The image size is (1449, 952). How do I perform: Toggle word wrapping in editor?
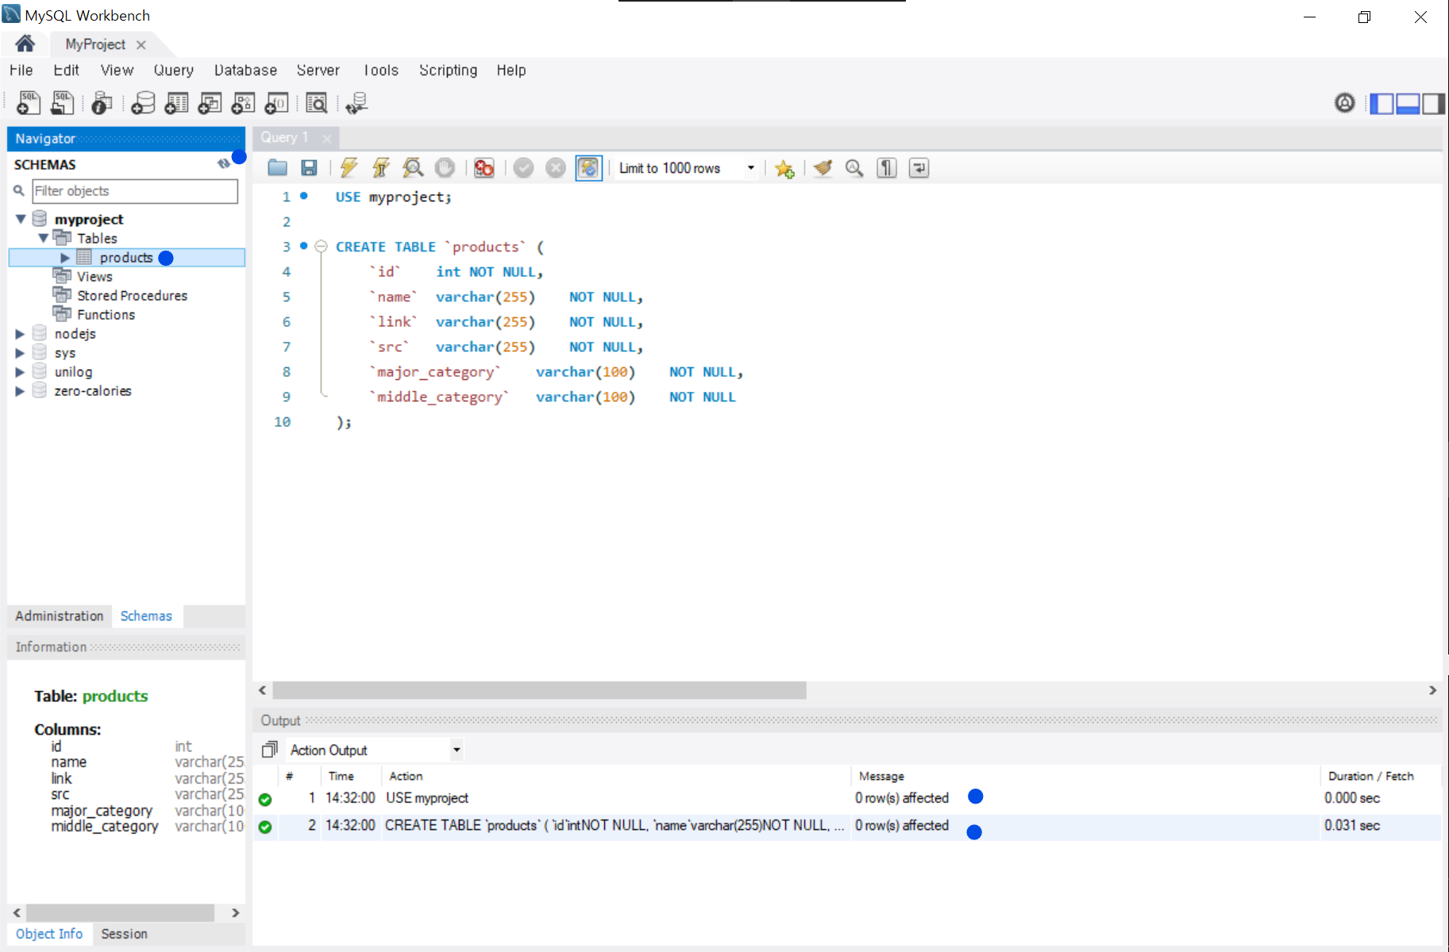(x=919, y=167)
